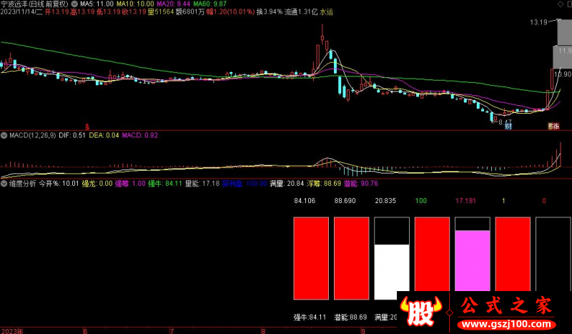Screen dimensions: 572x334
Task: Click the blue 获利盘 100.00 value
Action: pos(245,184)
